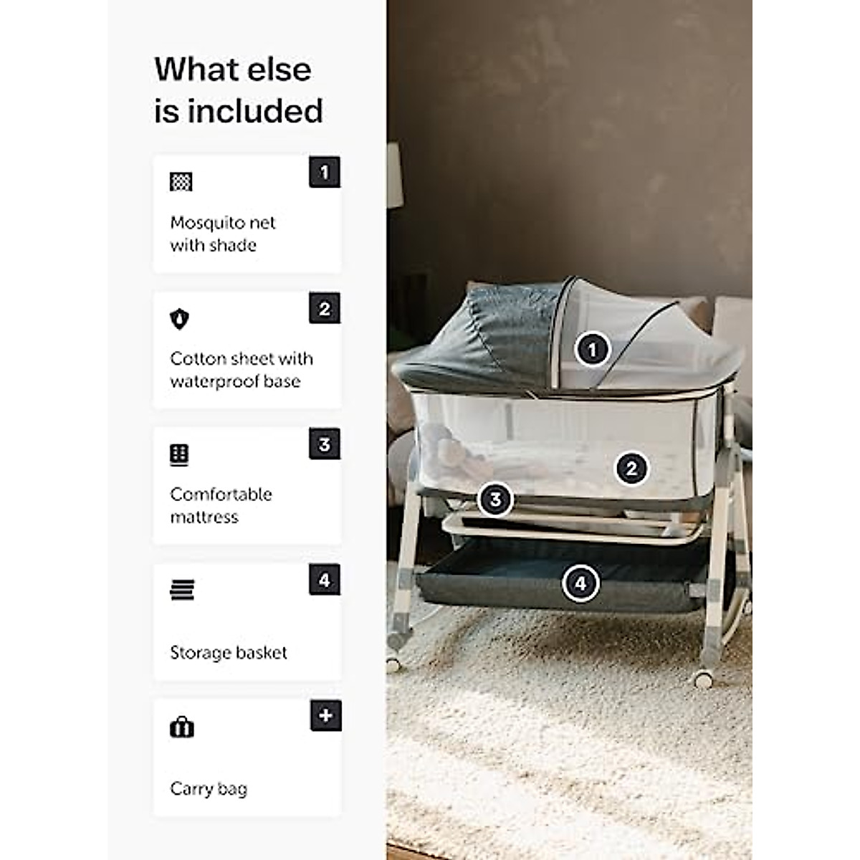Click the plus badge on Carry bag card
860x860 pixels.
[x=325, y=715]
